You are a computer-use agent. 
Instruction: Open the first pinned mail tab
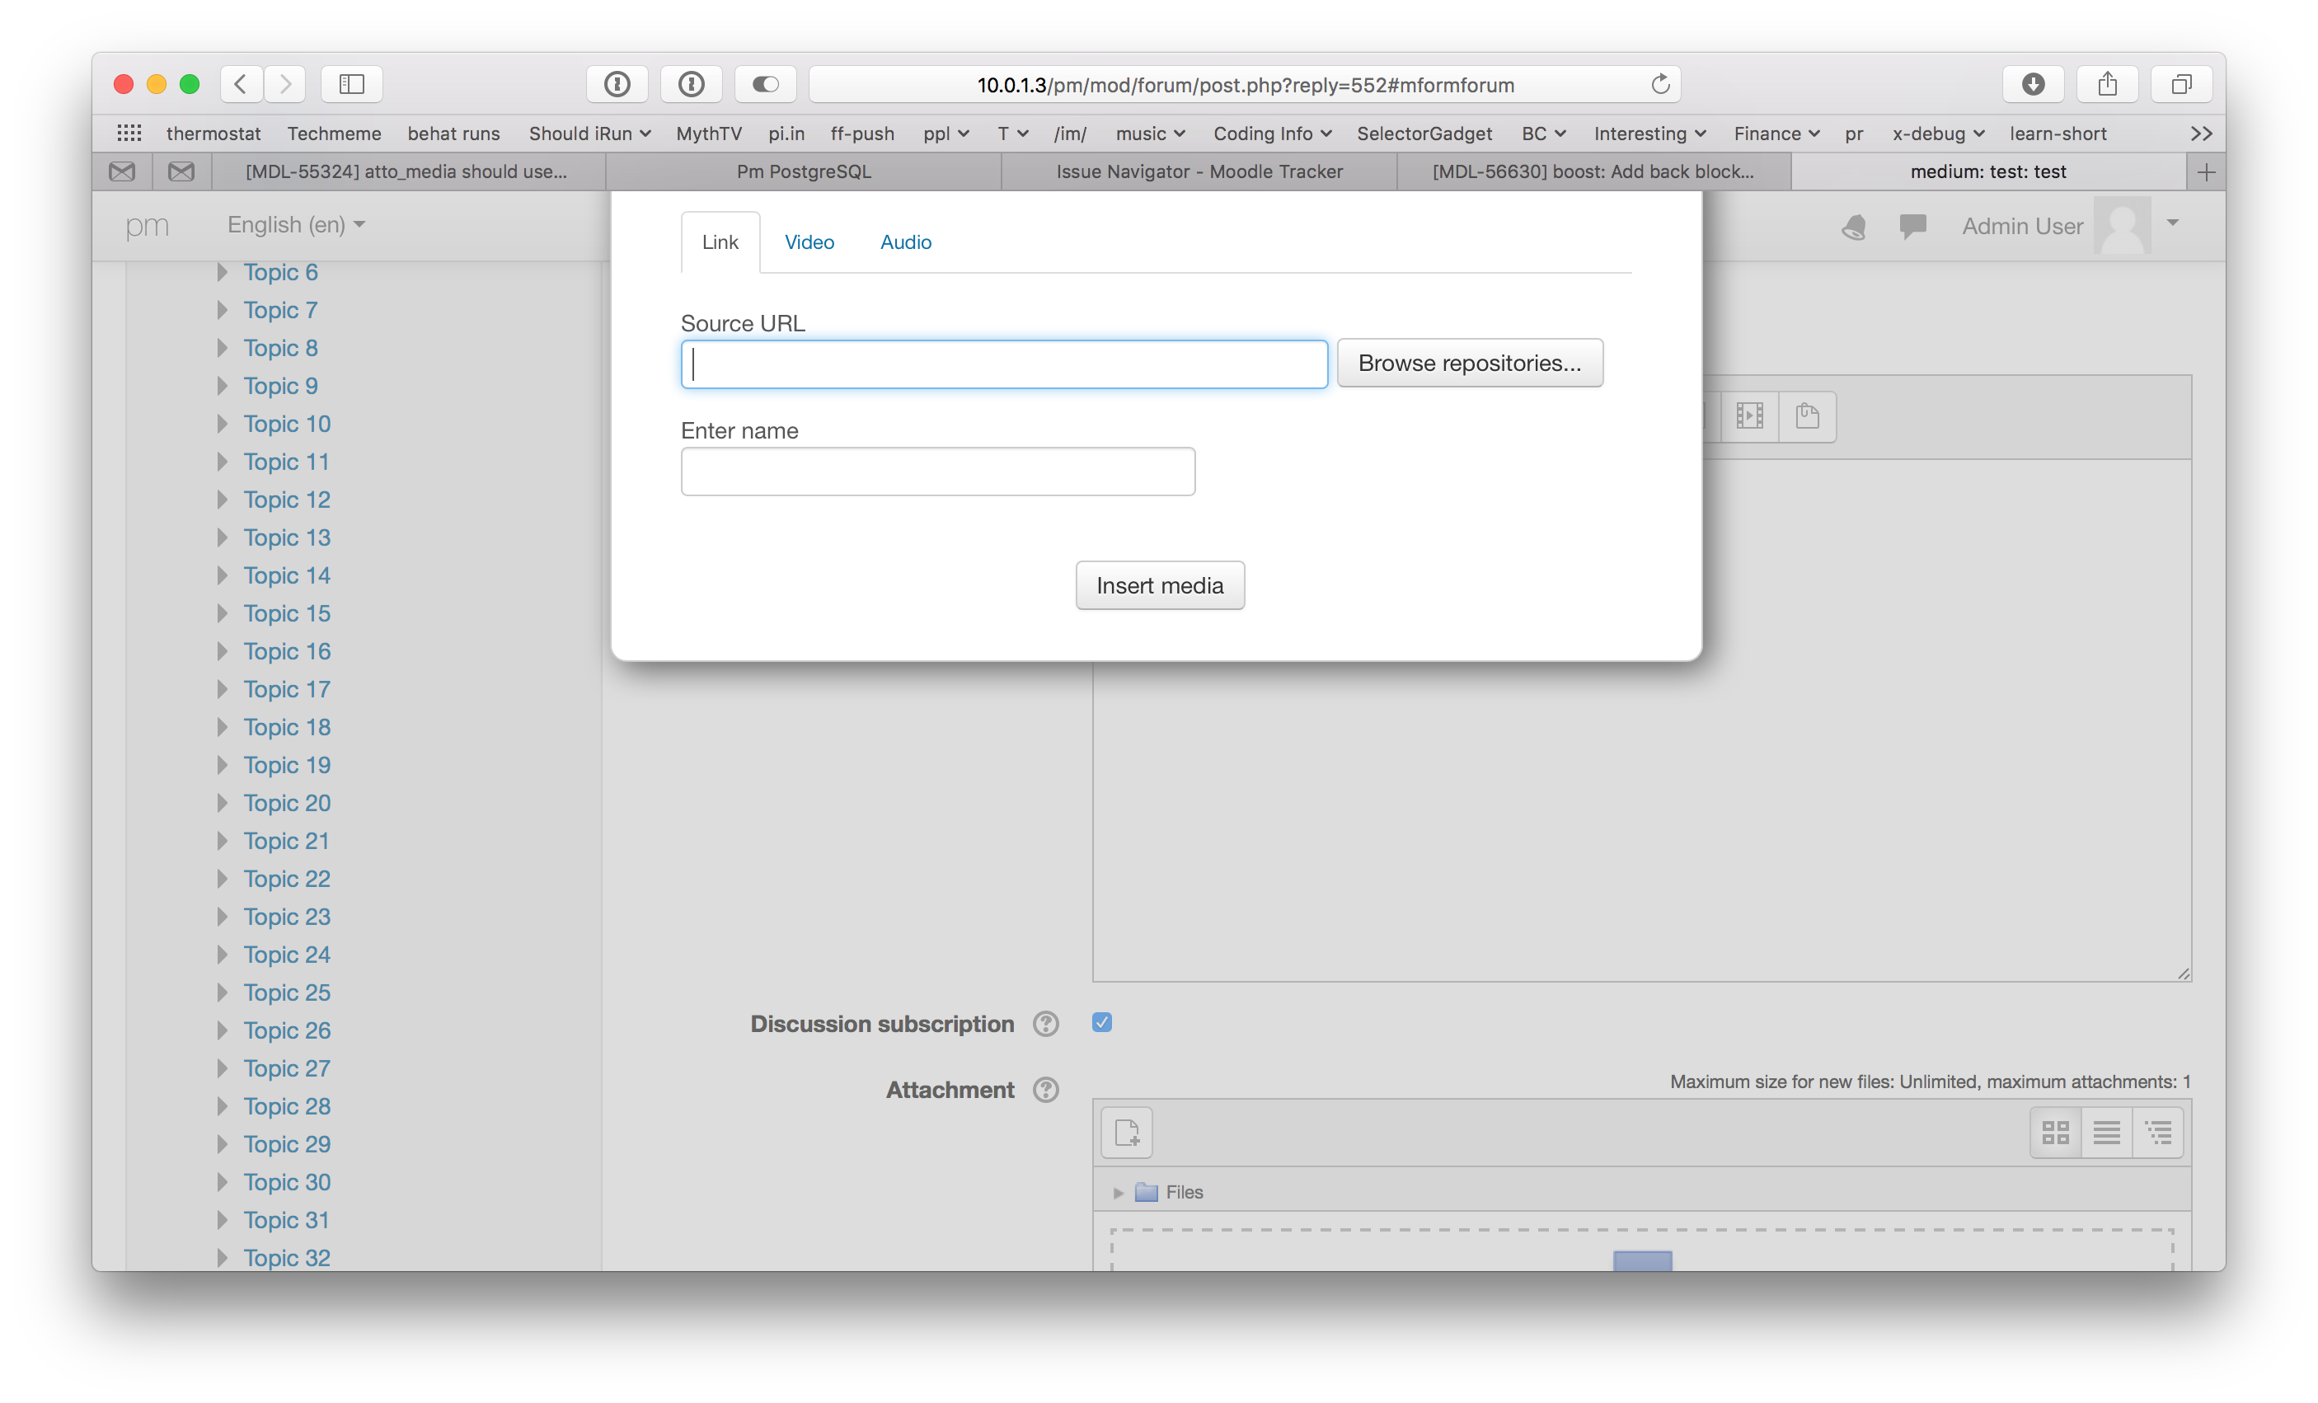point(122,171)
